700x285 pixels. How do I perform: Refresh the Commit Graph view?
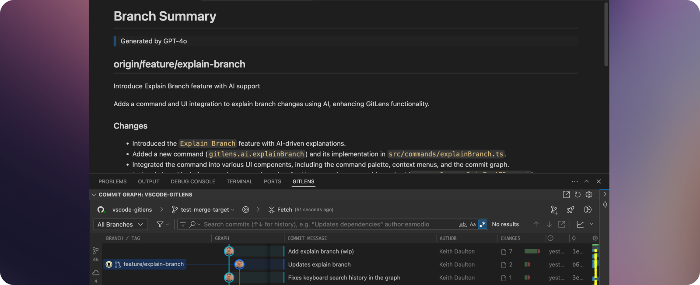click(577, 195)
